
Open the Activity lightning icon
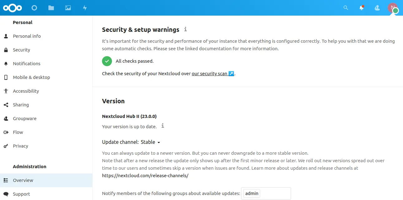pos(85,8)
